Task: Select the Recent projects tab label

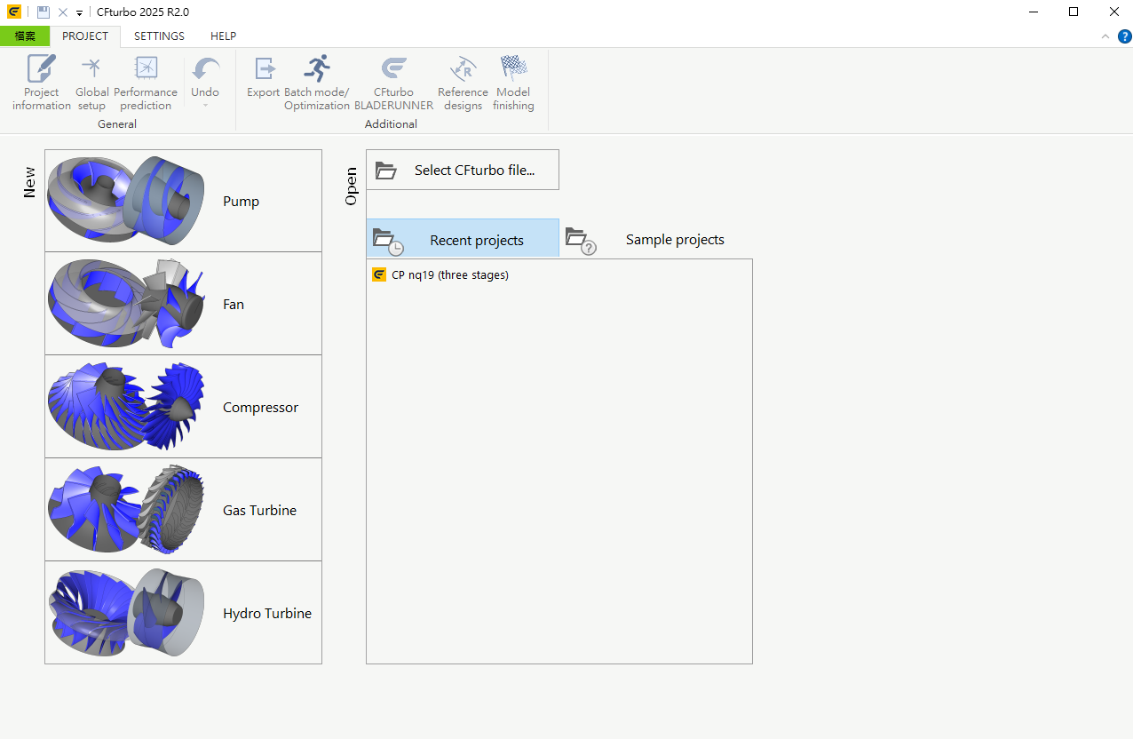Action: pyautogui.click(x=477, y=241)
